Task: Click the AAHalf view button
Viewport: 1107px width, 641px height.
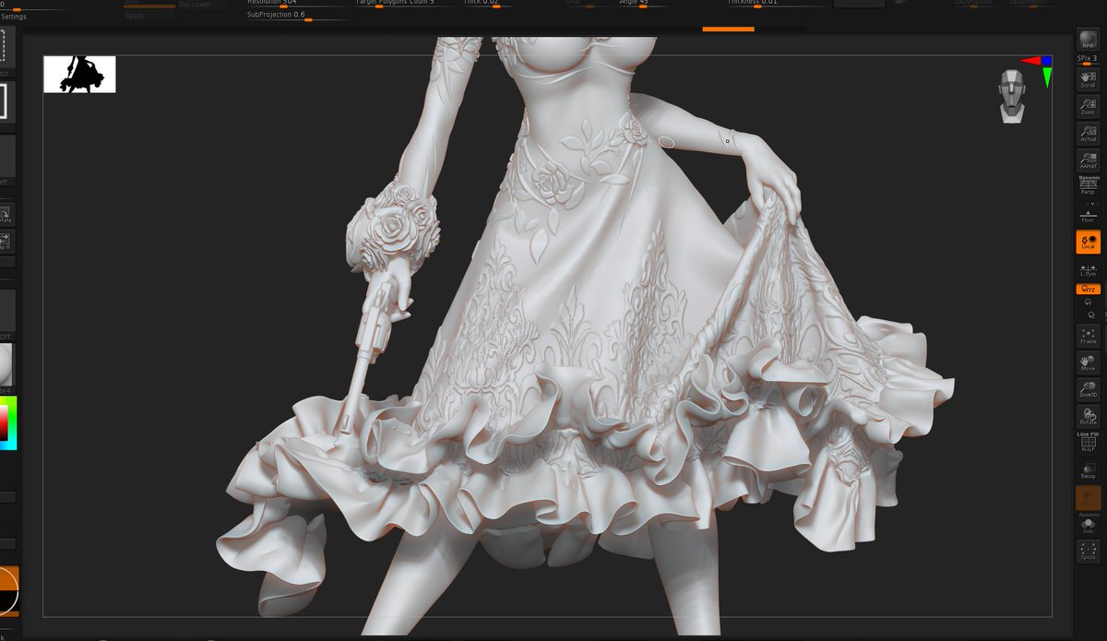Action: (1088, 160)
